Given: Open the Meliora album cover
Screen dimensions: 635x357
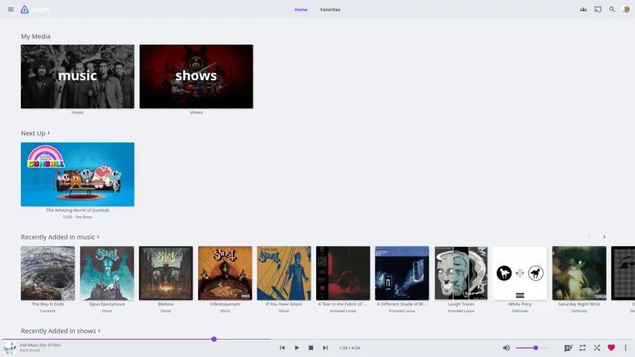Looking at the screenshot, I should [x=165, y=273].
